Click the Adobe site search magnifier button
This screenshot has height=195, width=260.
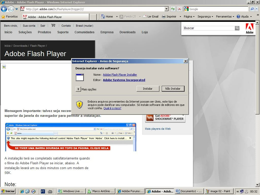(x=237, y=28)
